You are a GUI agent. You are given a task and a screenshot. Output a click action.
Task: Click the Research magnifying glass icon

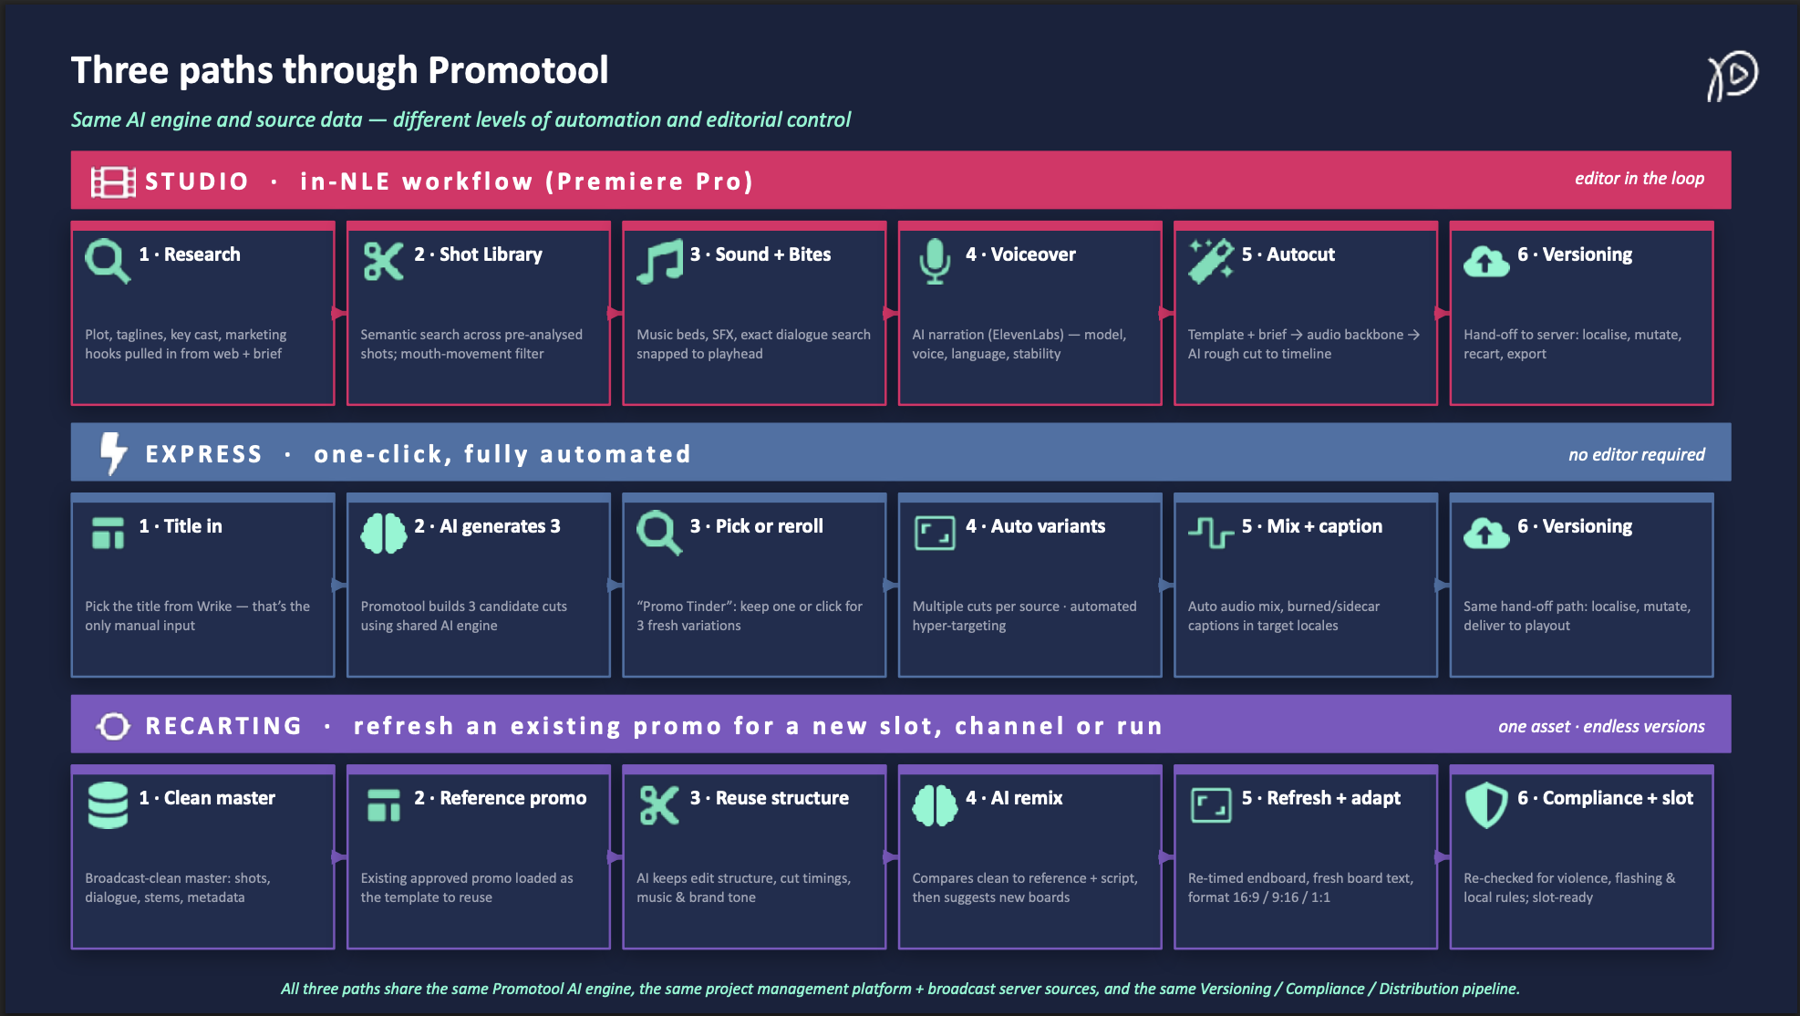click(108, 261)
